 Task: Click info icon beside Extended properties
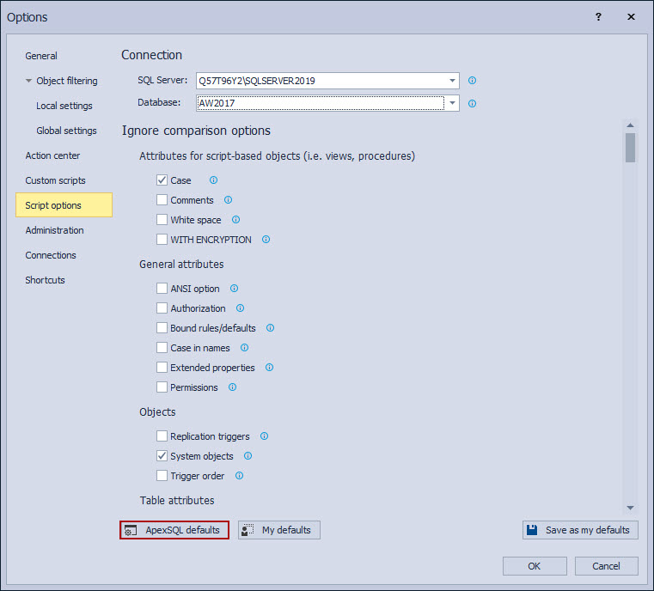tap(269, 368)
